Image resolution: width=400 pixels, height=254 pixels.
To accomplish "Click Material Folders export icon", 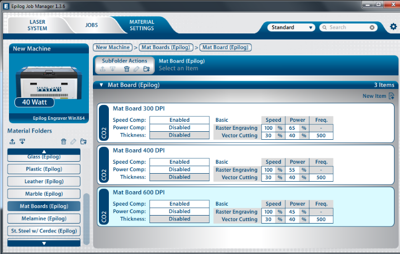I will pyautogui.click(x=12, y=141).
